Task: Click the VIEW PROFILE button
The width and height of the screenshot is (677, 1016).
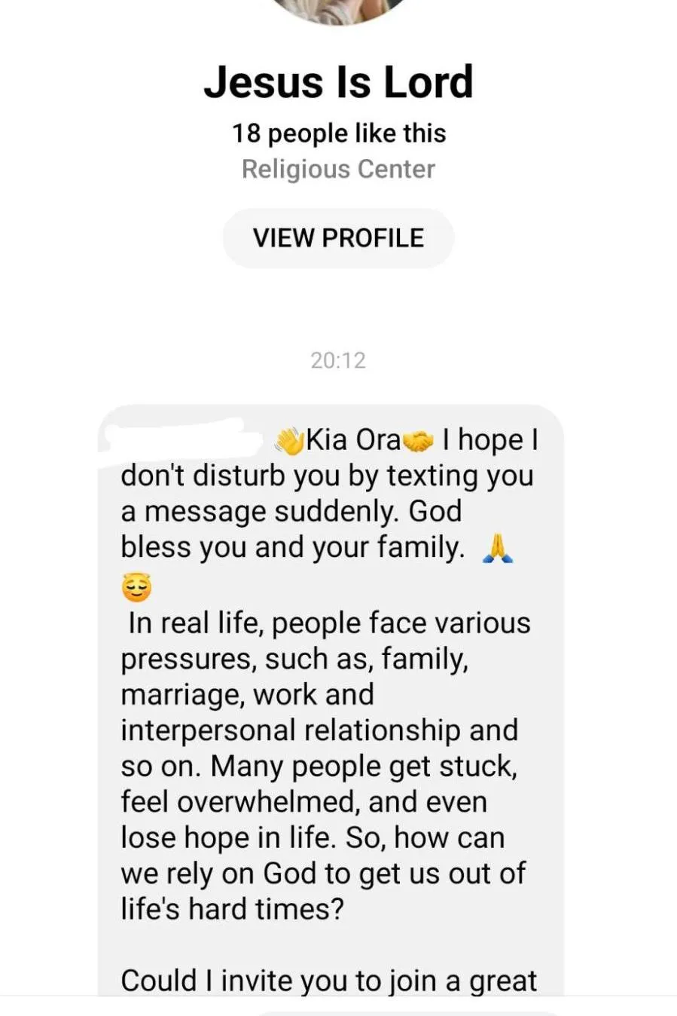Action: click(338, 238)
